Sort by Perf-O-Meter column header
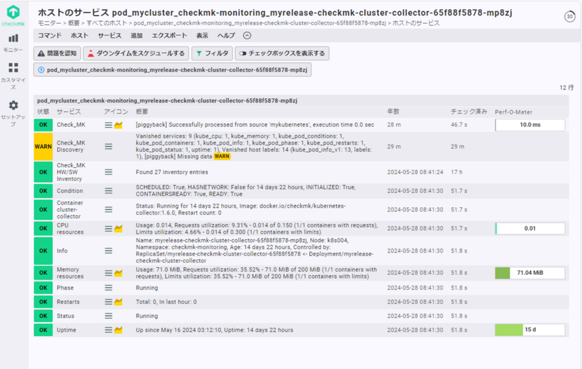 (x=514, y=112)
